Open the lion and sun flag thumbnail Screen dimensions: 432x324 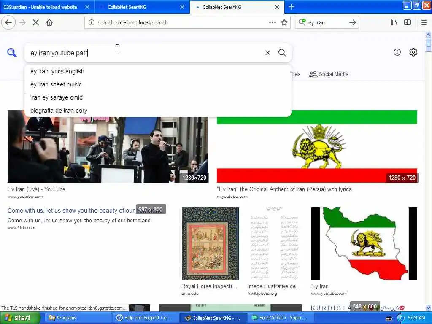pos(317,146)
